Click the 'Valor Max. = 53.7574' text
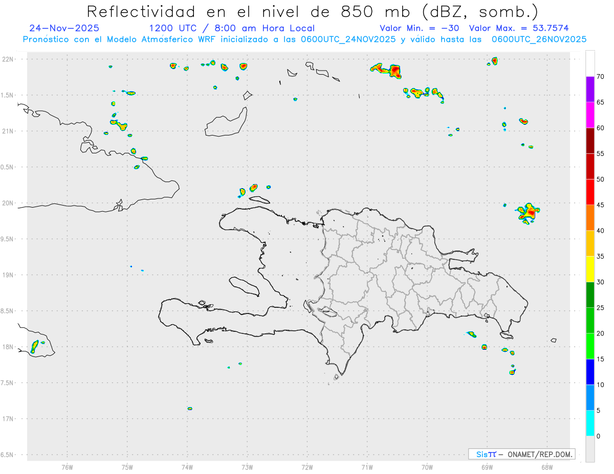The width and height of the screenshot is (614, 474). coord(519,28)
